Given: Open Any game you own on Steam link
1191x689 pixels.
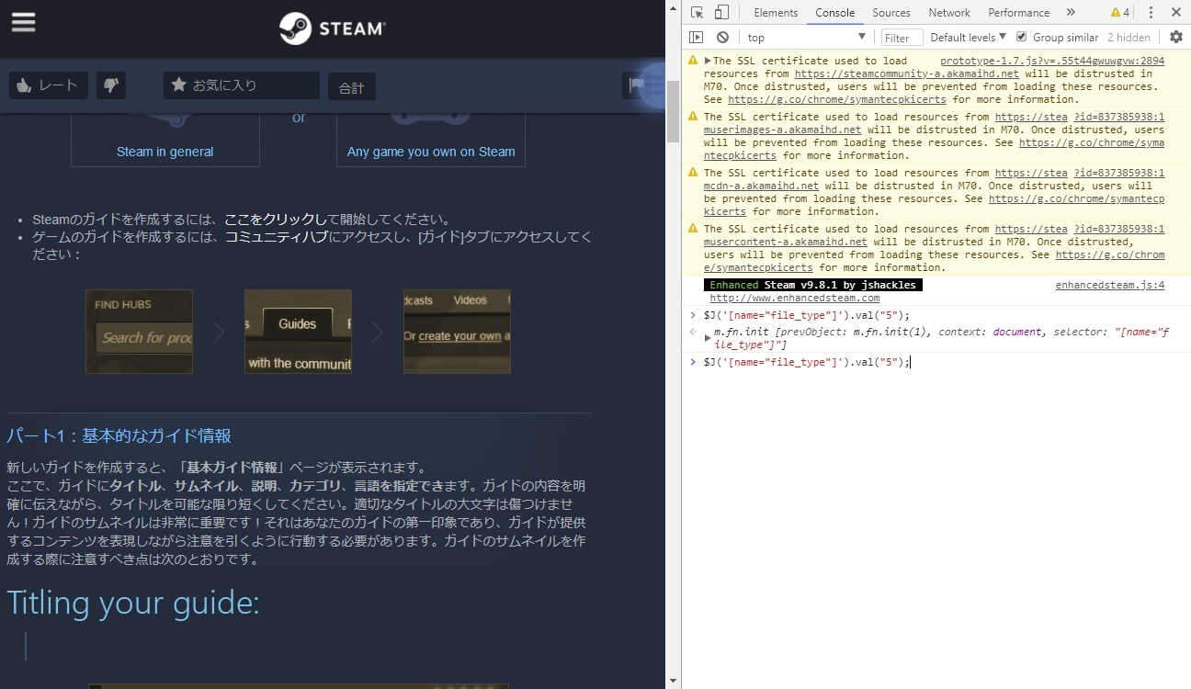Looking at the screenshot, I should pyautogui.click(x=431, y=152).
